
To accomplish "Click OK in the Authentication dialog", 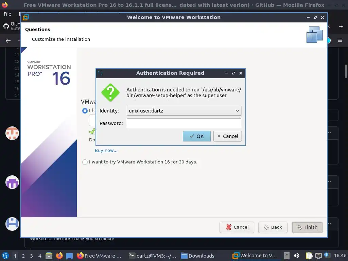I will [197, 136].
